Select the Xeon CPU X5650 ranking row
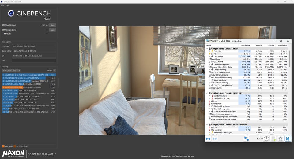294x159 pixels. click(x=29, y=100)
